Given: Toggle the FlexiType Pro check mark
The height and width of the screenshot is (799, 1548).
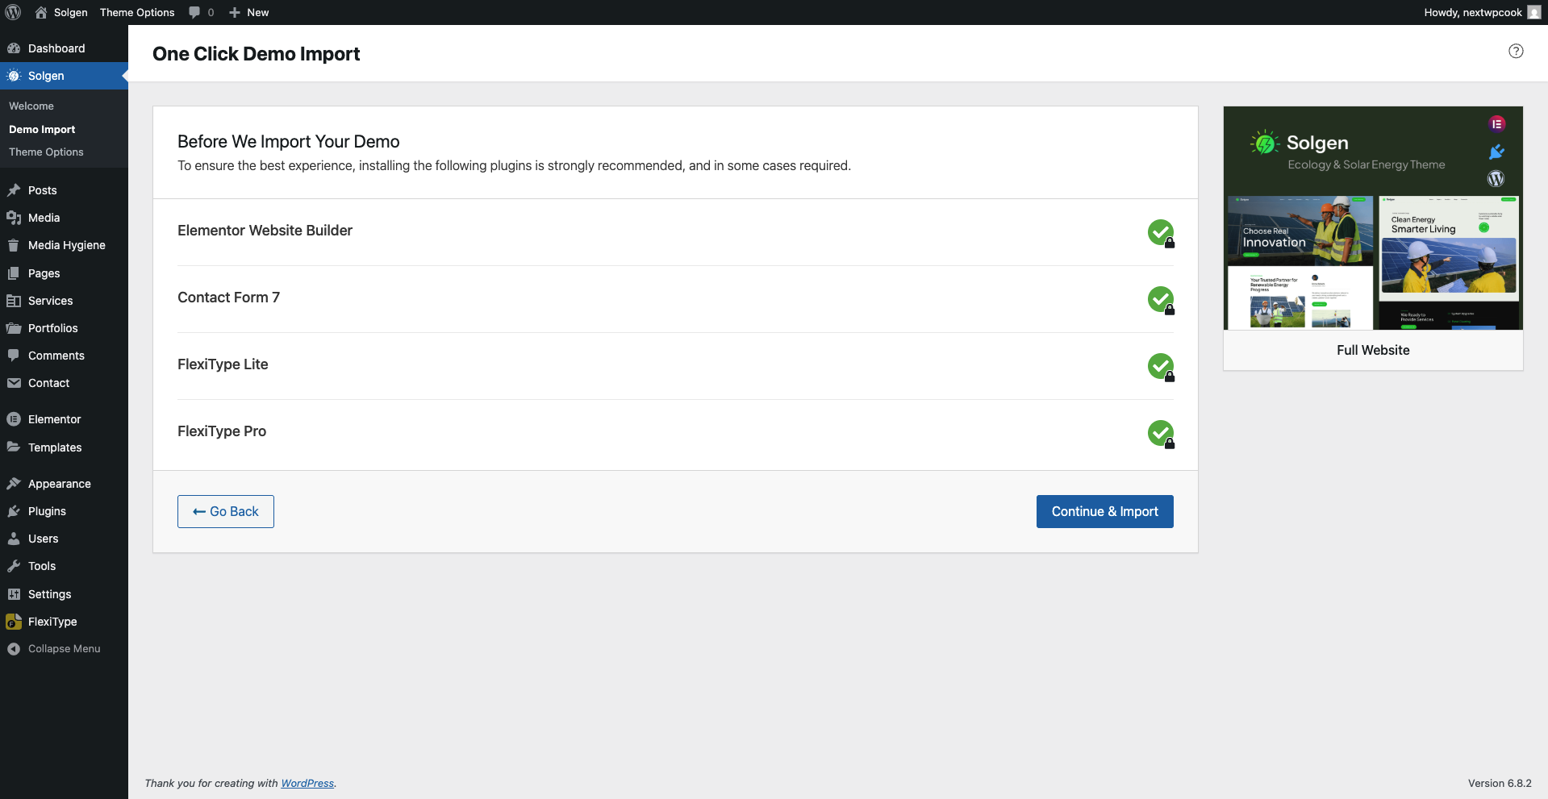Looking at the screenshot, I should [x=1161, y=434].
